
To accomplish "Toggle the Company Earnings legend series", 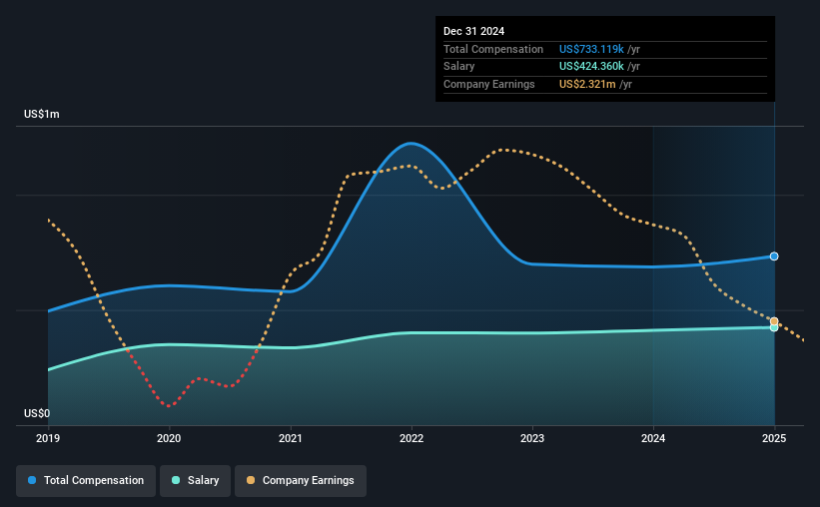I will tap(301, 480).
